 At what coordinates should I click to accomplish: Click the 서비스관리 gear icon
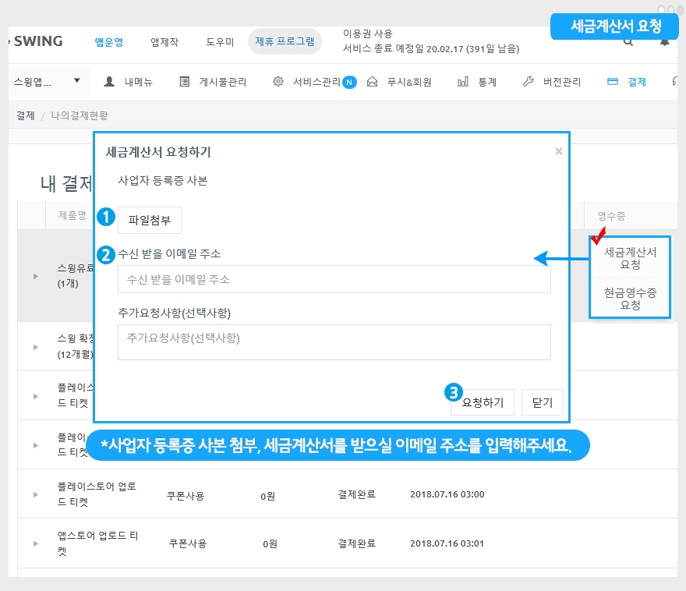click(x=278, y=82)
